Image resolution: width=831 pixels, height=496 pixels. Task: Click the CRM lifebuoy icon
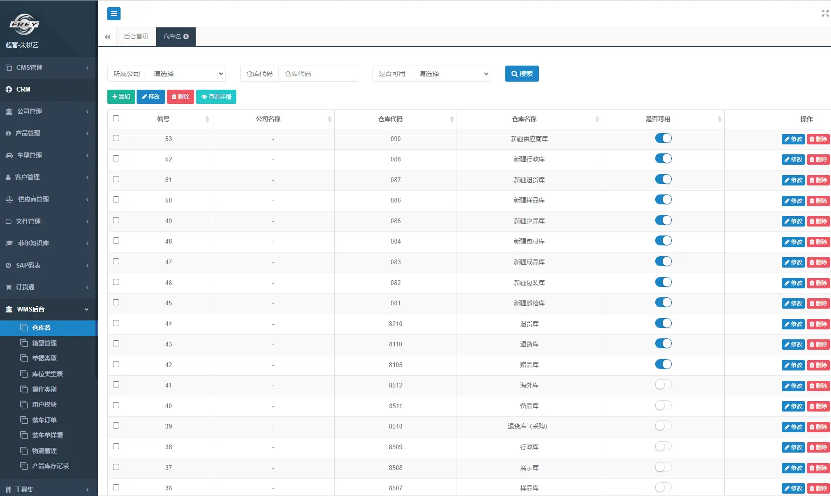(9, 89)
